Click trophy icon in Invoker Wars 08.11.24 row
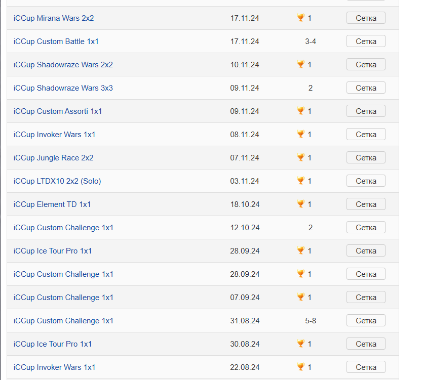The height and width of the screenshot is (380, 423). (300, 134)
